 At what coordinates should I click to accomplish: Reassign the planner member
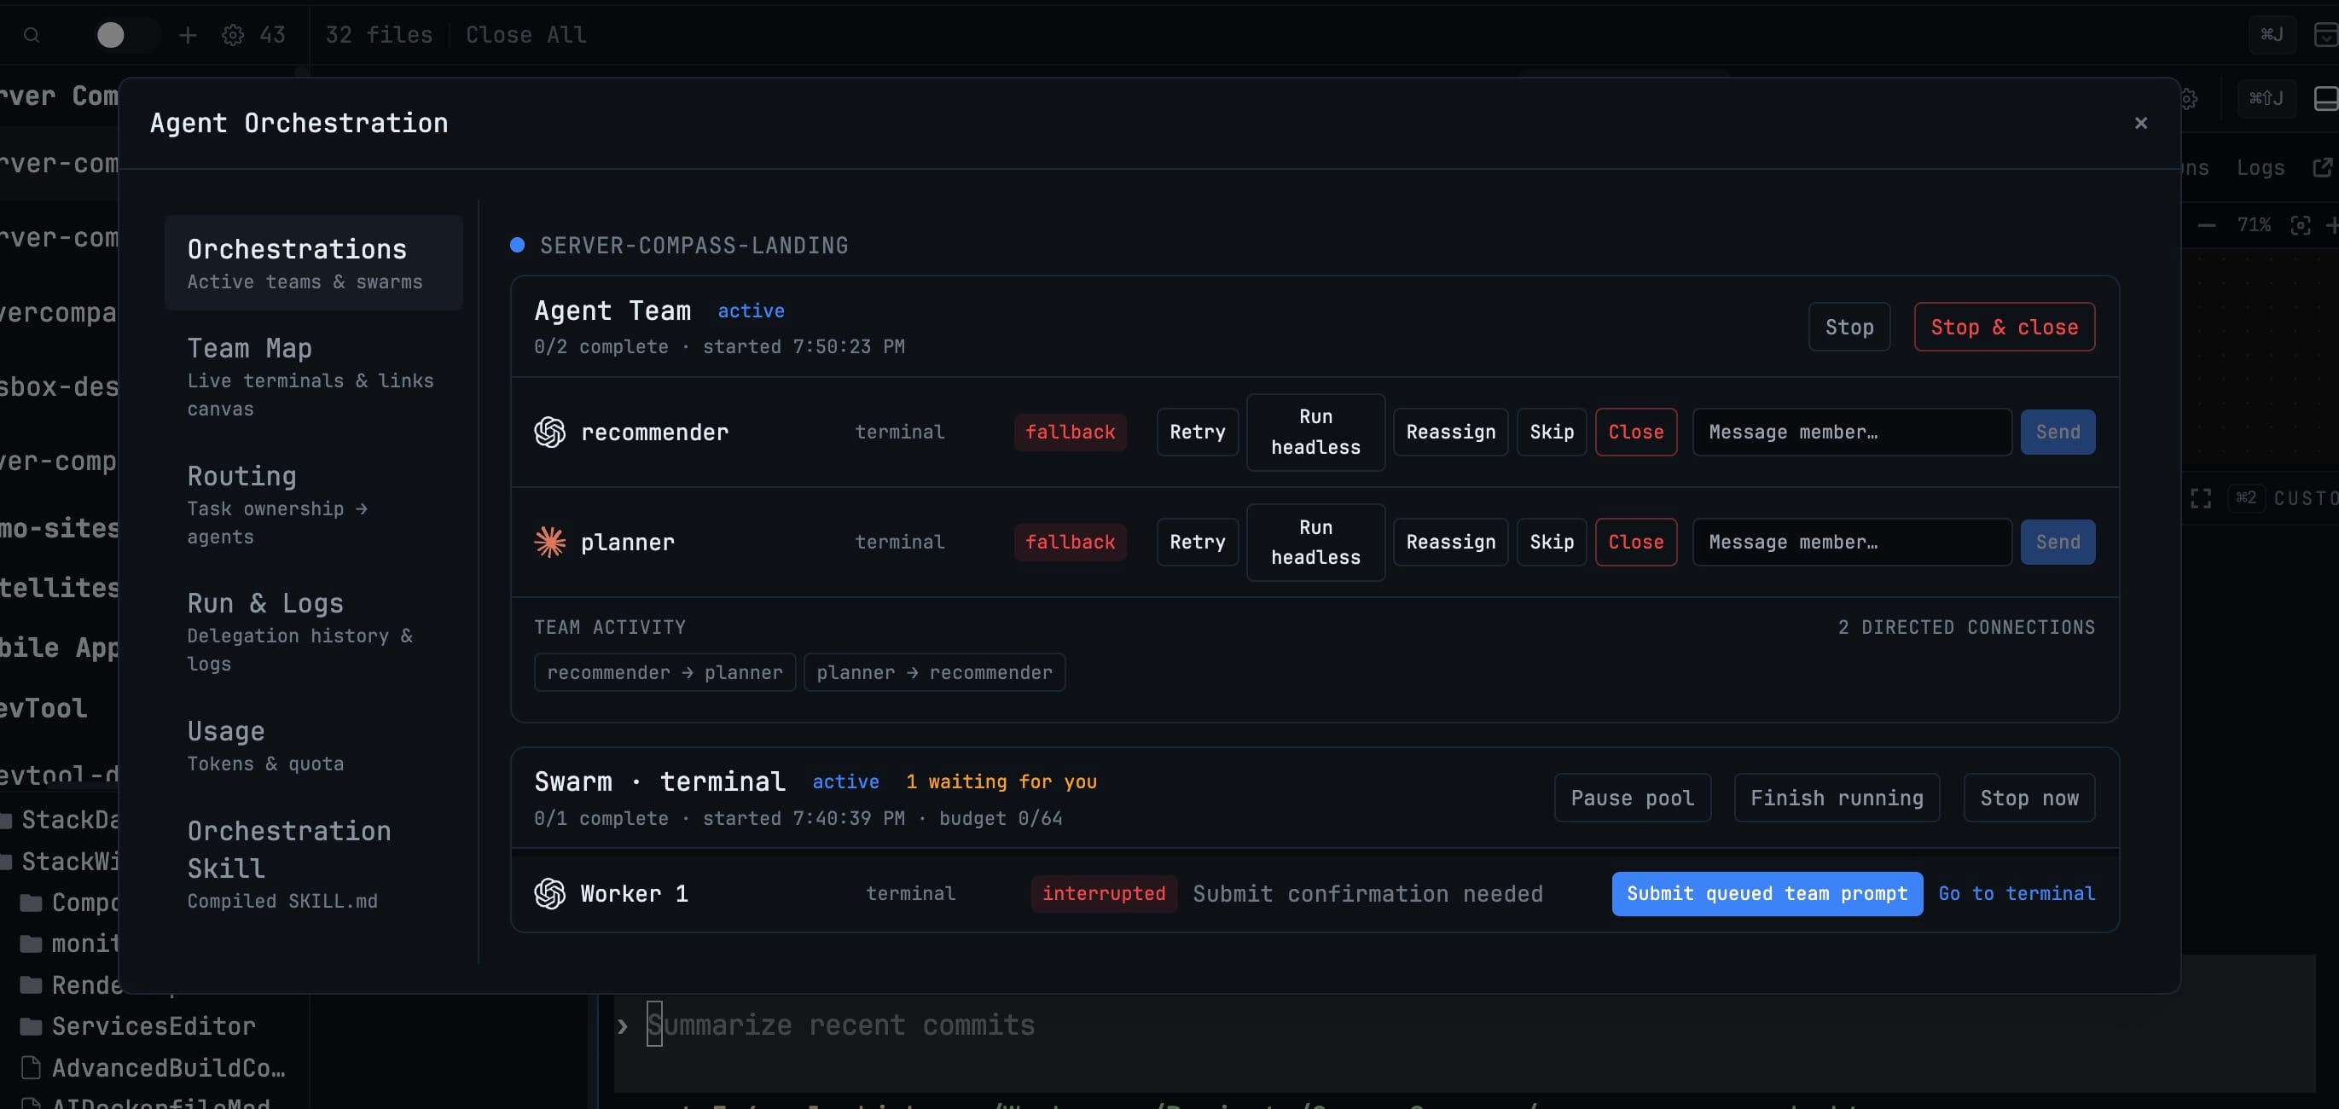click(x=1450, y=543)
